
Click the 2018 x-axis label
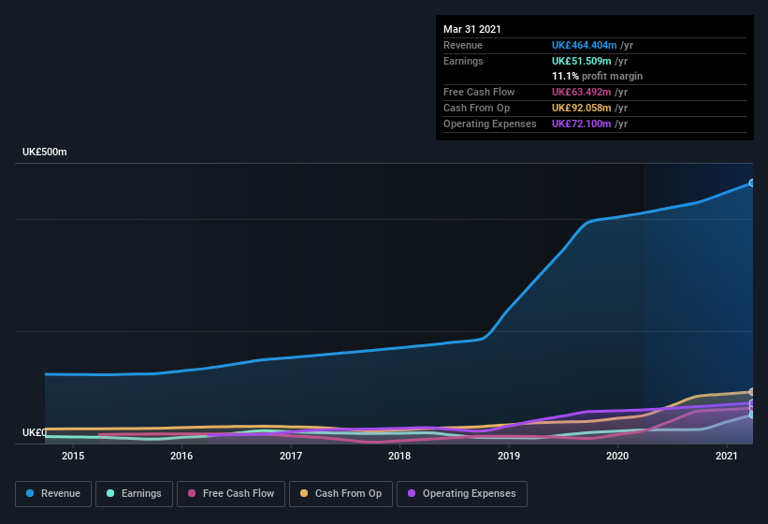coord(399,456)
